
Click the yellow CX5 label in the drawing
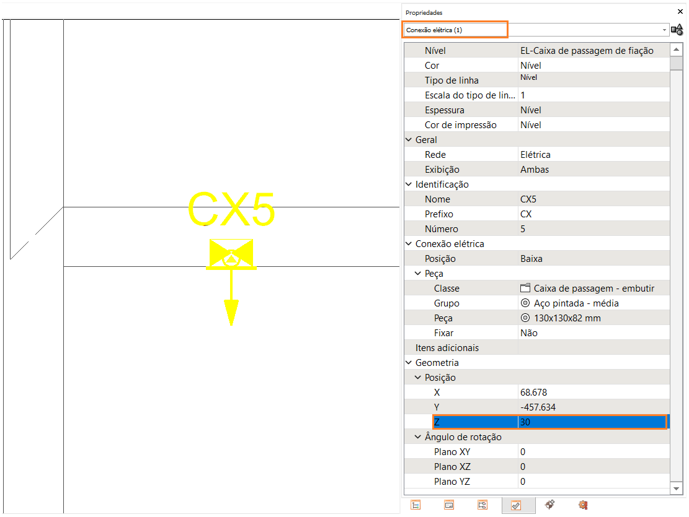pos(231,209)
